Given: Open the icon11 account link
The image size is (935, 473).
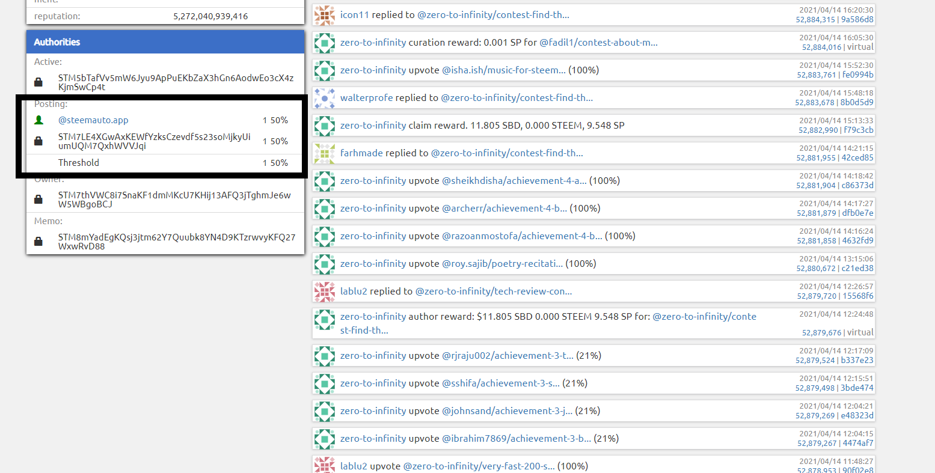Looking at the screenshot, I should pos(355,15).
